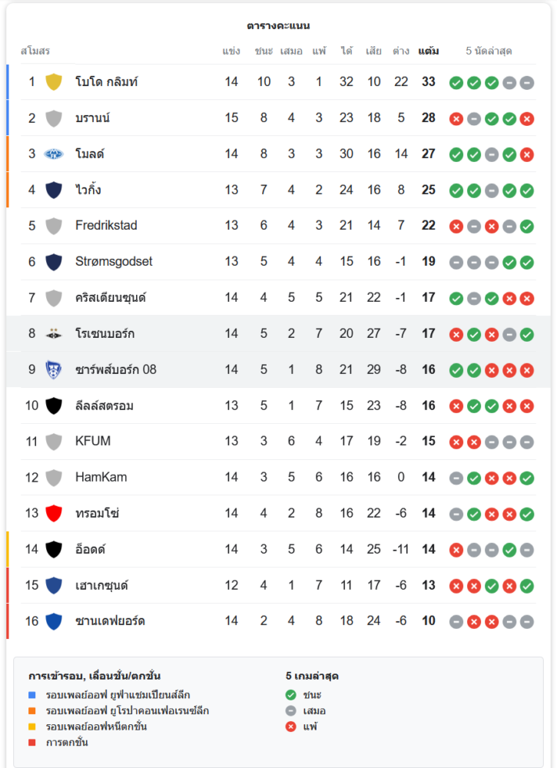
Task: Click the blue ยูฟ่าแชมเปียนส์ลีก legend color square
Action: 32,695
